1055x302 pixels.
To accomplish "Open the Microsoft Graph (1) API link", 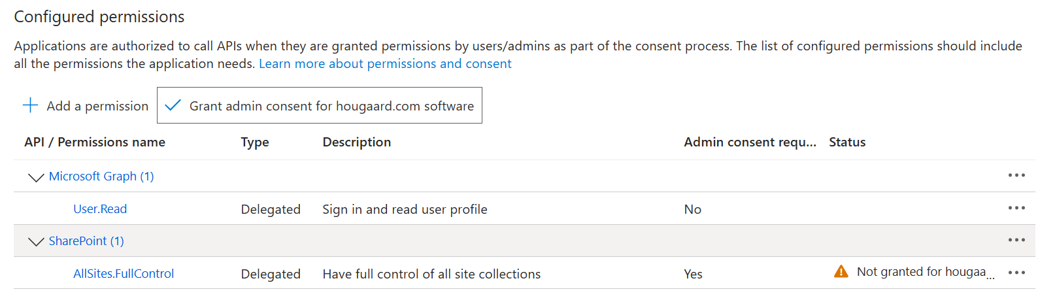I will click(x=101, y=176).
